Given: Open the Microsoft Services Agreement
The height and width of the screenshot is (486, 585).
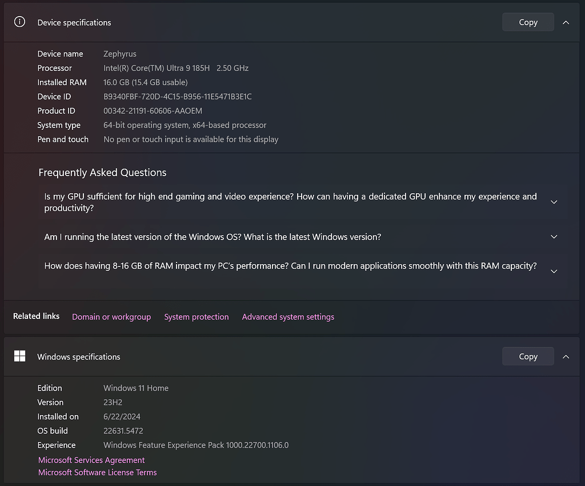Looking at the screenshot, I should pos(91,460).
